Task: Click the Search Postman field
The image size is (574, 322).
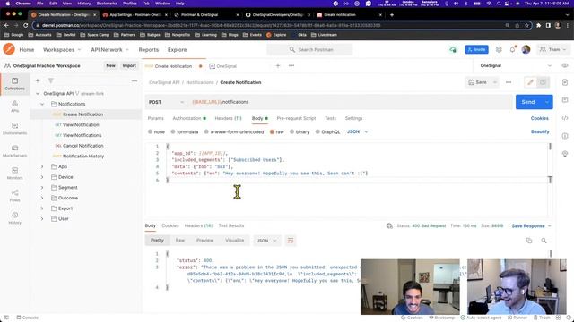Action: click(309, 49)
